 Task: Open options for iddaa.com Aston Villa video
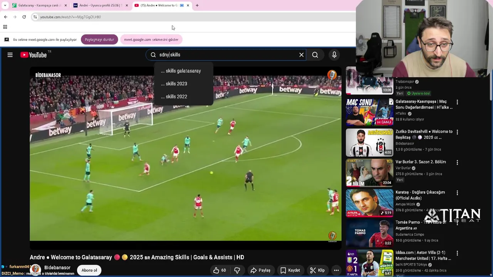pyautogui.click(x=457, y=254)
